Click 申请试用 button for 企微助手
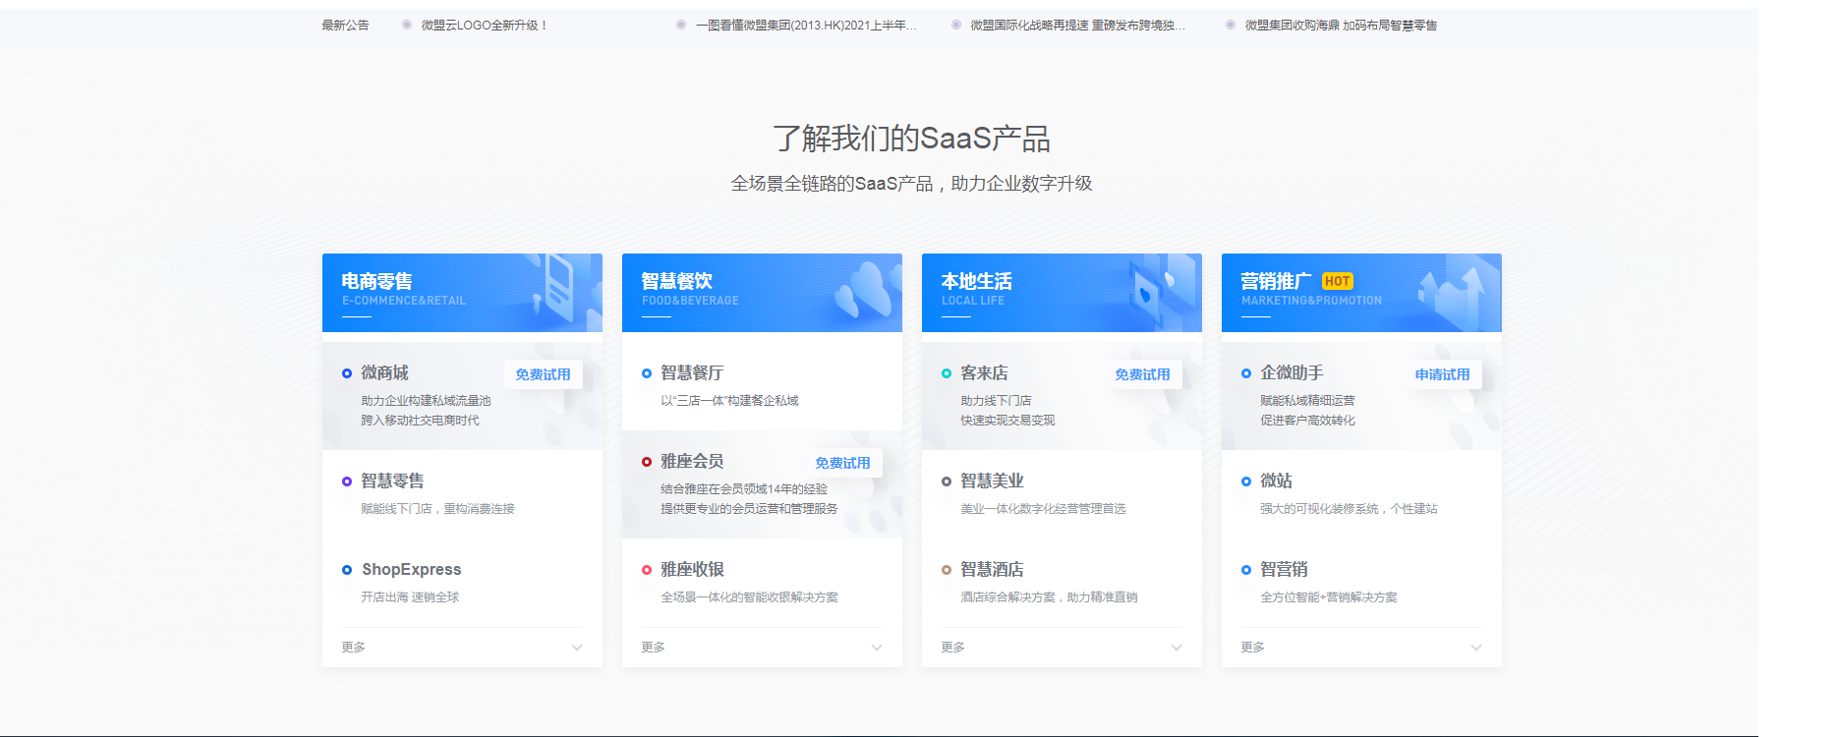The height and width of the screenshot is (737, 1840). (x=1442, y=374)
